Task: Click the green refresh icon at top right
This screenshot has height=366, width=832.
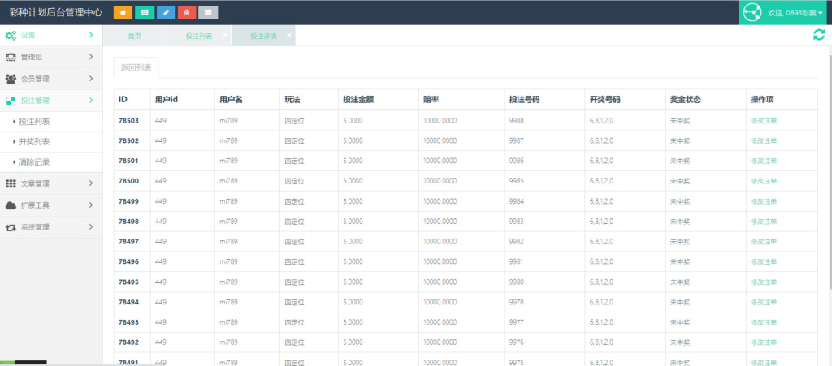Action: coord(819,34)
